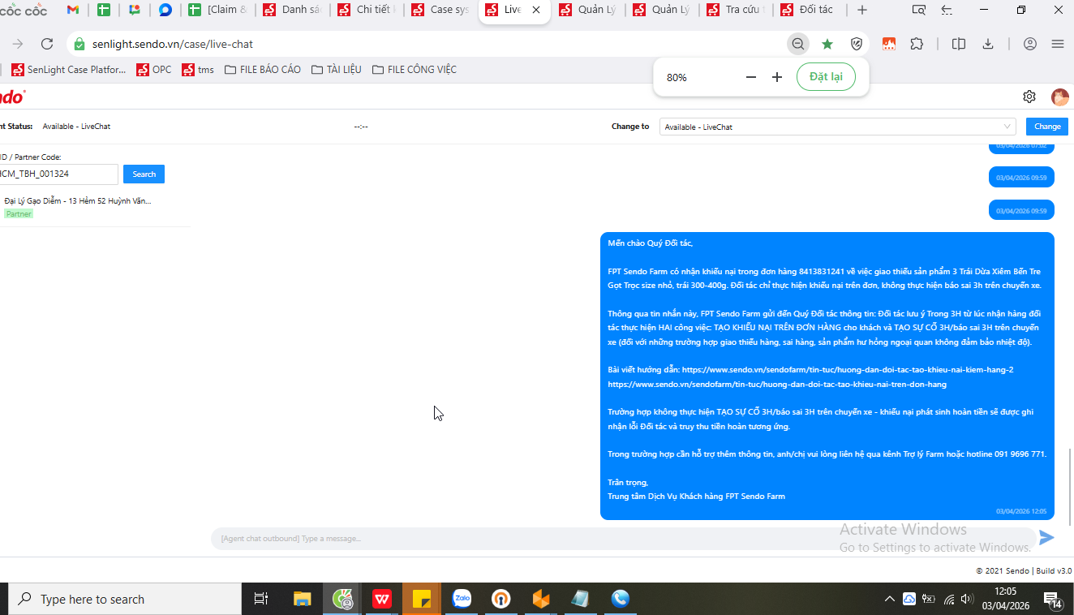Switch to the Danh sách tab
The width and height of the screenshot is (1074, 615).
(292, 10)
